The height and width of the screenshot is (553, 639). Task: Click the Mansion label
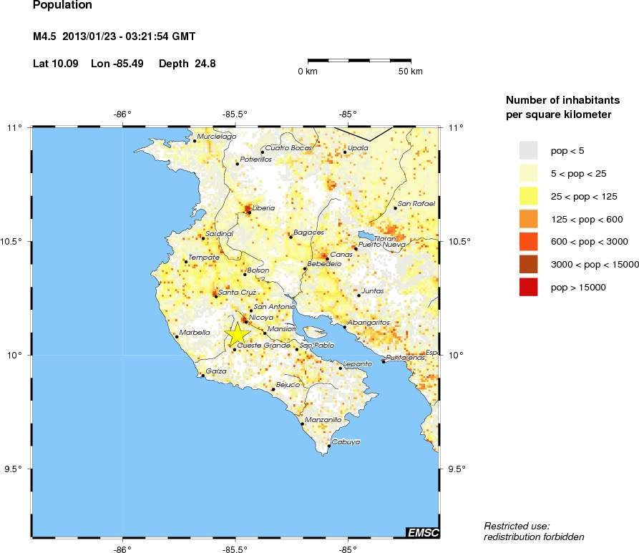point(282,329)
